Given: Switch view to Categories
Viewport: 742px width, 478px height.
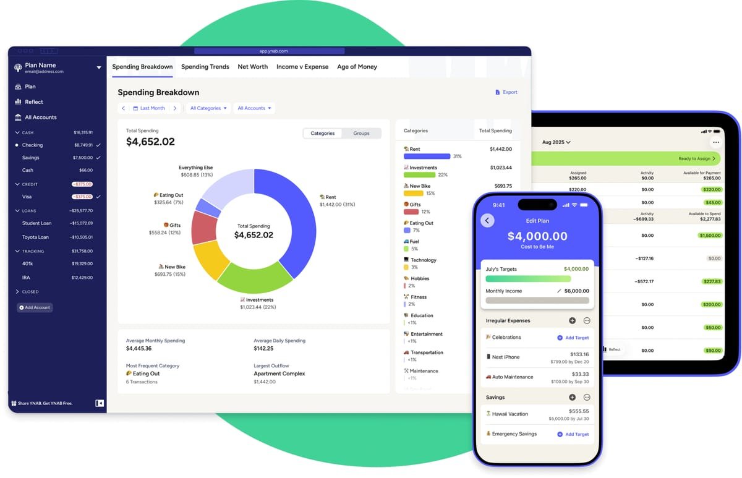Looking at the screenshot, I should coord(322,133).
